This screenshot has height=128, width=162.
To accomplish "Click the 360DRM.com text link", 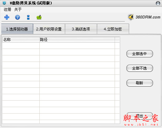I will click(148, 17).
